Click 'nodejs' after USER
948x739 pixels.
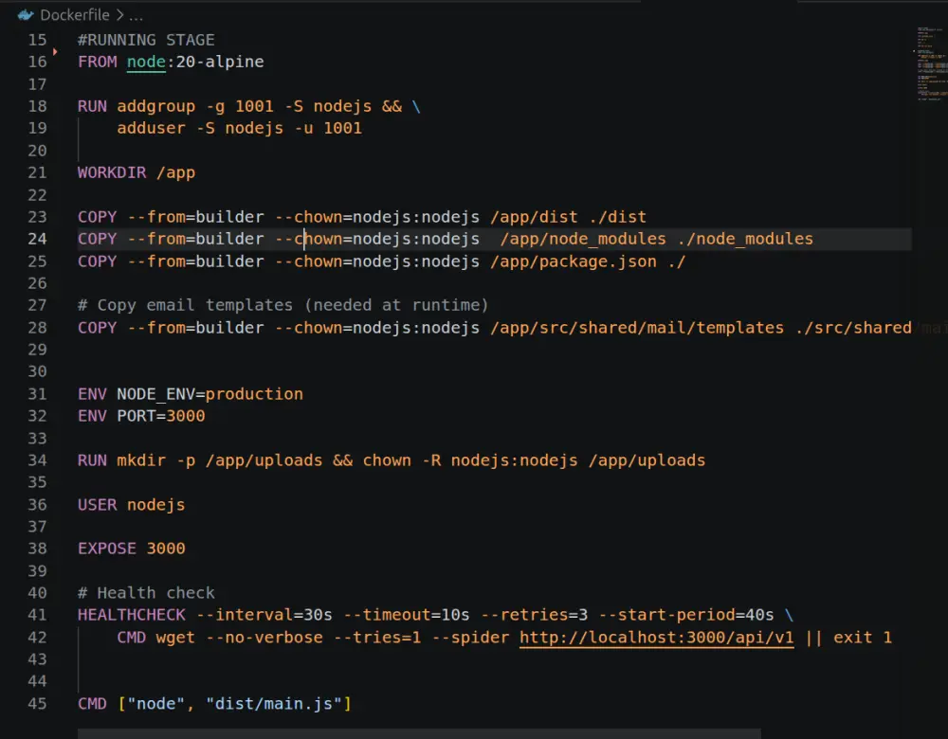(x=156, y=505)
